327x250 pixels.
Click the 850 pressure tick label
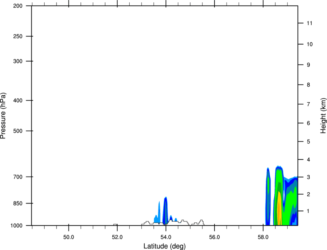coord(18,203)
